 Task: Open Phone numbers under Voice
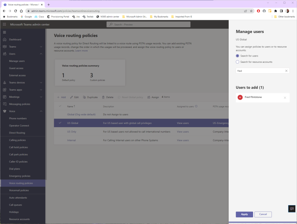(18, 119)
